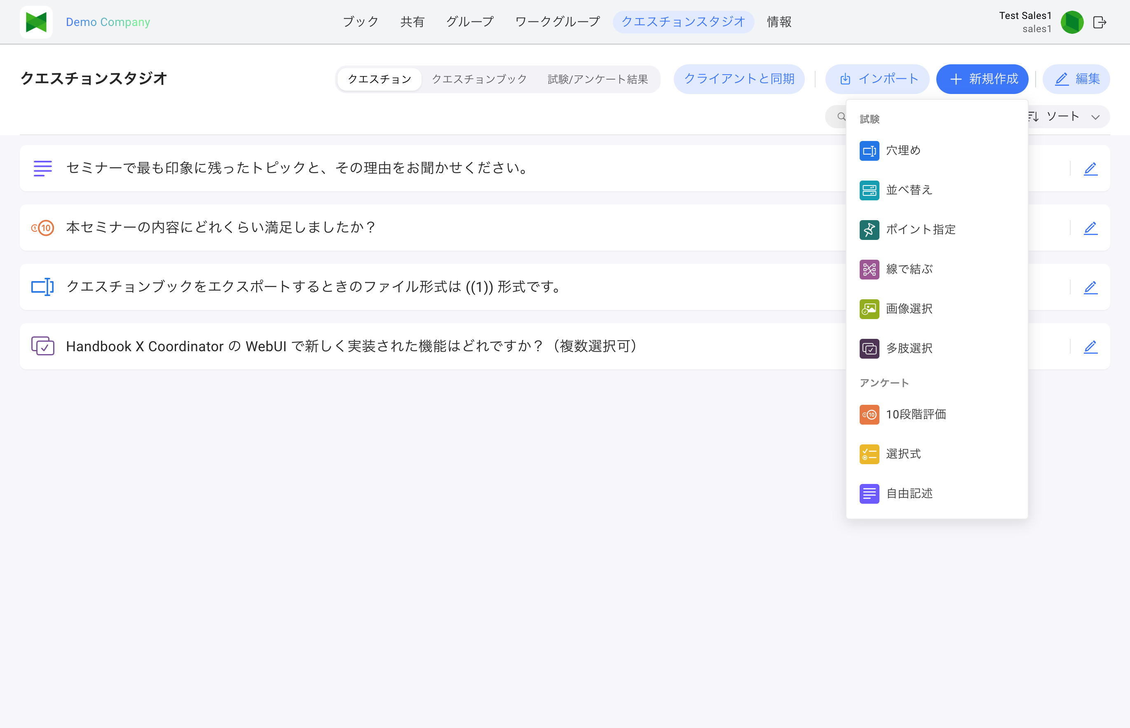Click fill-blank icon of クエスチョンブックをエクスポート question
Viewport: 1130px width, 728px height.
point(42,287)
